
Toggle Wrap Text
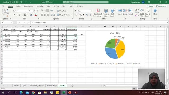coord(62,11)
